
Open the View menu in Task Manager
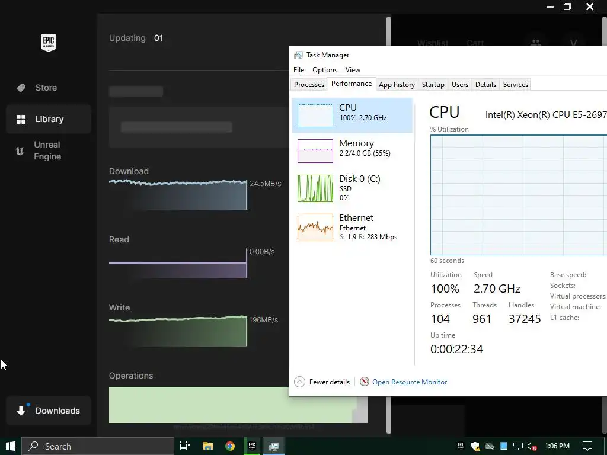tap(353, 70)
